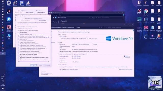Click help icon in System window
This screenshot has height=91, width=163.
(133, 30)
